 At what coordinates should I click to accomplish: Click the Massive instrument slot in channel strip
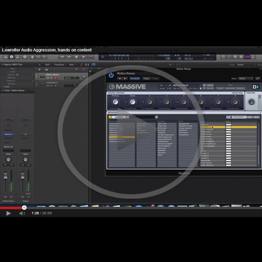(9, 134)
